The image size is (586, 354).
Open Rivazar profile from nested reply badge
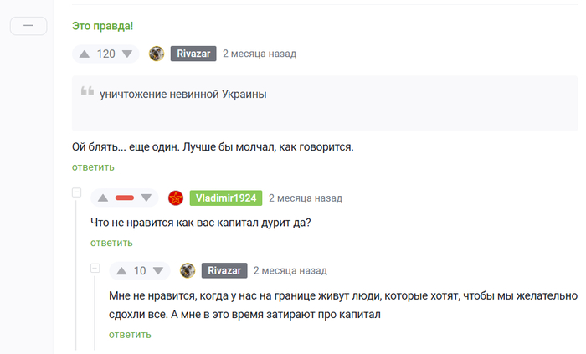click(224, 270)
